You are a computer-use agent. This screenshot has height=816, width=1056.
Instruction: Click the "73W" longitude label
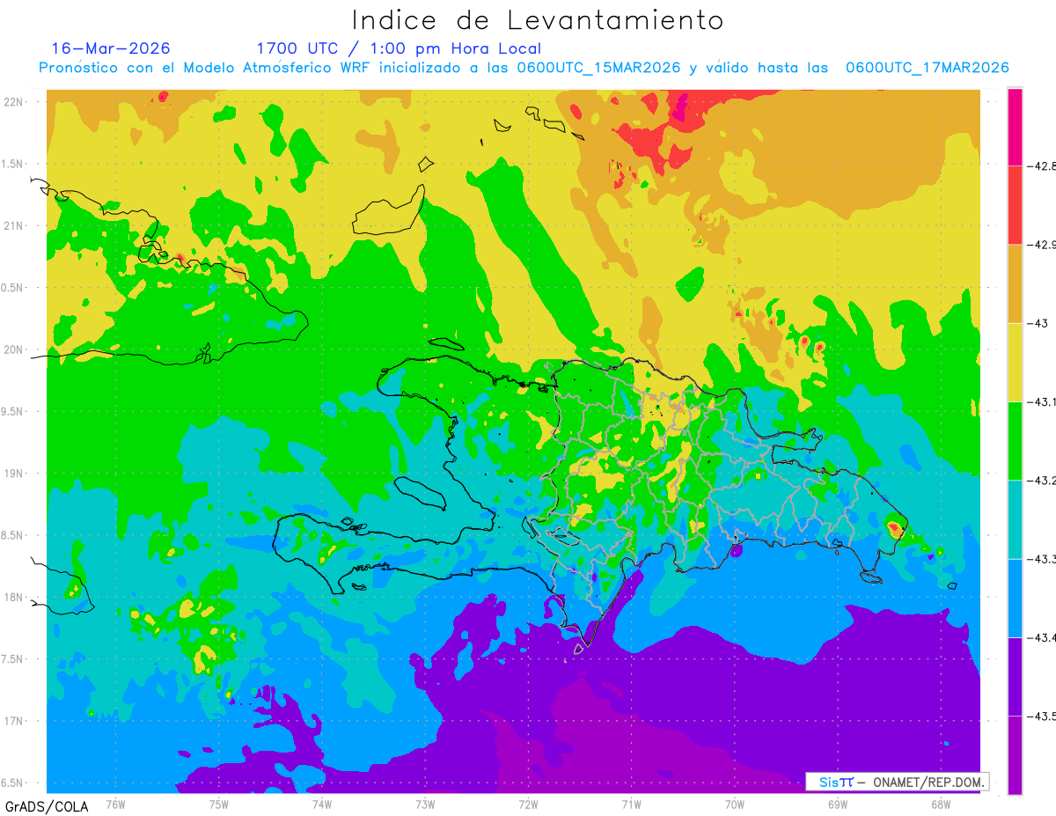pyautogui.click(x=425, y=804)
